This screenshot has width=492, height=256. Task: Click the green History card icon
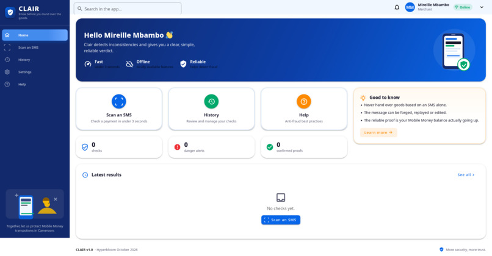(x=211, y=101)
